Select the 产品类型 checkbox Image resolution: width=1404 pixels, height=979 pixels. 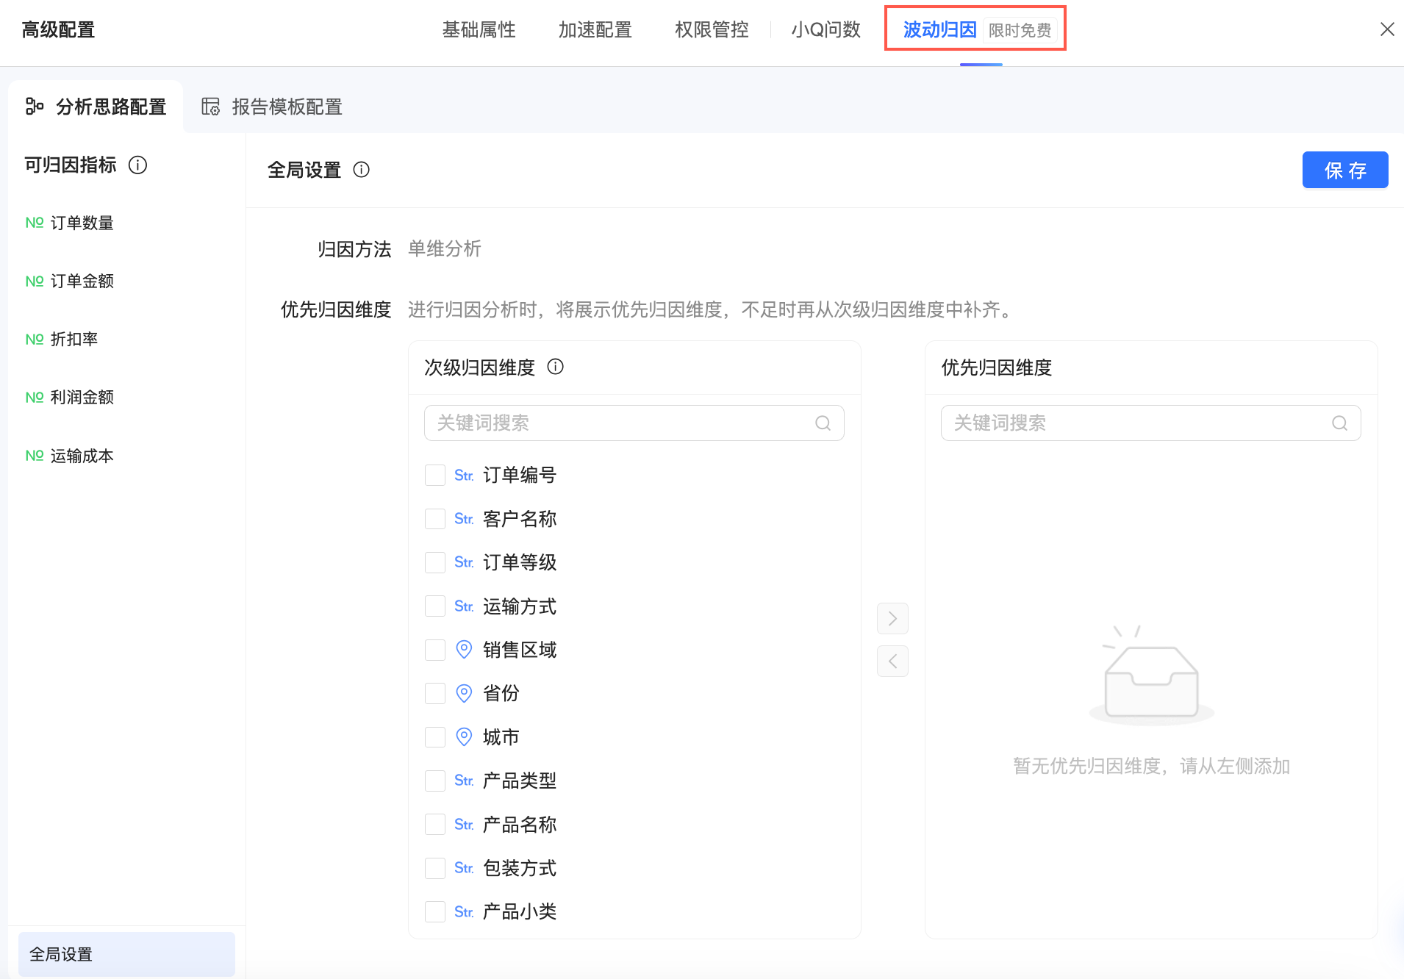coord(435,781)
